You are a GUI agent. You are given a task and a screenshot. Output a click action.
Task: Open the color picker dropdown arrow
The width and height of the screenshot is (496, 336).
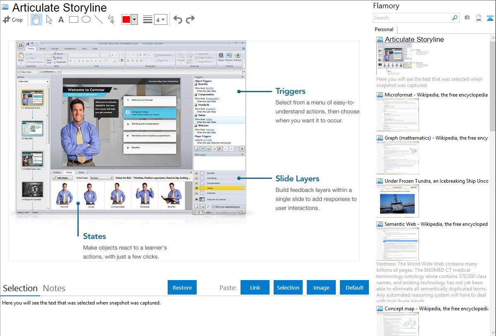[134, 19]
